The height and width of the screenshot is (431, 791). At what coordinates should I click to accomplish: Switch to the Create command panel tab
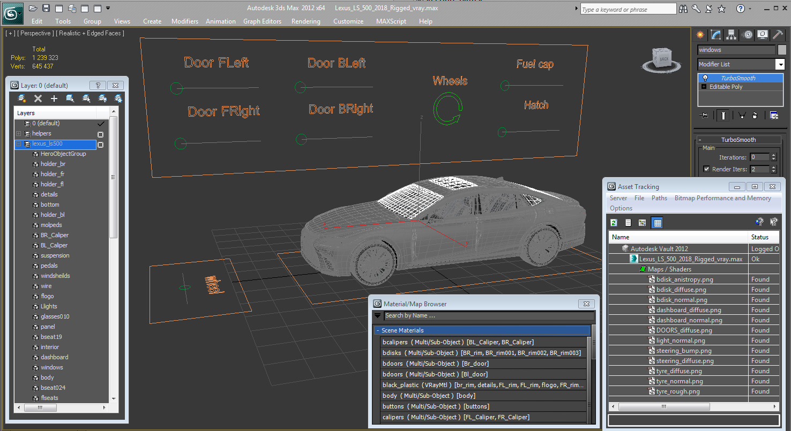point(700,35)
